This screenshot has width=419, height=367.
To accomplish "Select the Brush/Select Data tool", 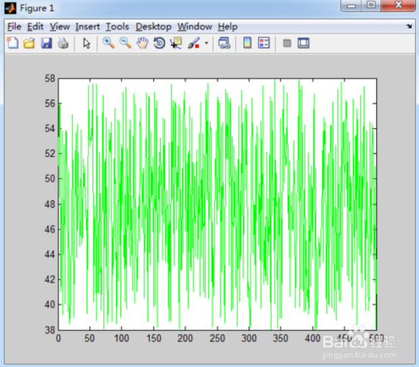I will [193, 43].
